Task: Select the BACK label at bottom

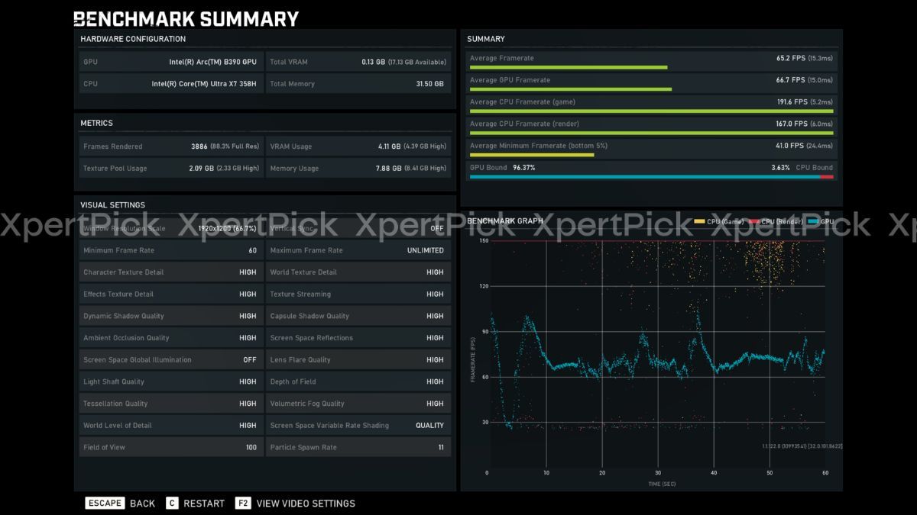Action: [142, 504]
